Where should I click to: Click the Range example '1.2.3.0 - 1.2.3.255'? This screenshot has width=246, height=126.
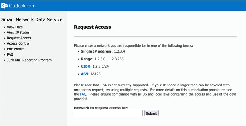(109, 59)
